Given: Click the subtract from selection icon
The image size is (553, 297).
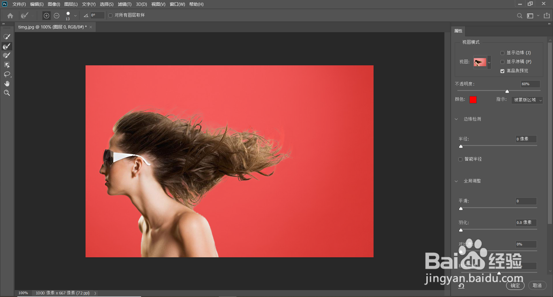Looking at the screenshot, I should pyautogui.click(x=57, y=16).
